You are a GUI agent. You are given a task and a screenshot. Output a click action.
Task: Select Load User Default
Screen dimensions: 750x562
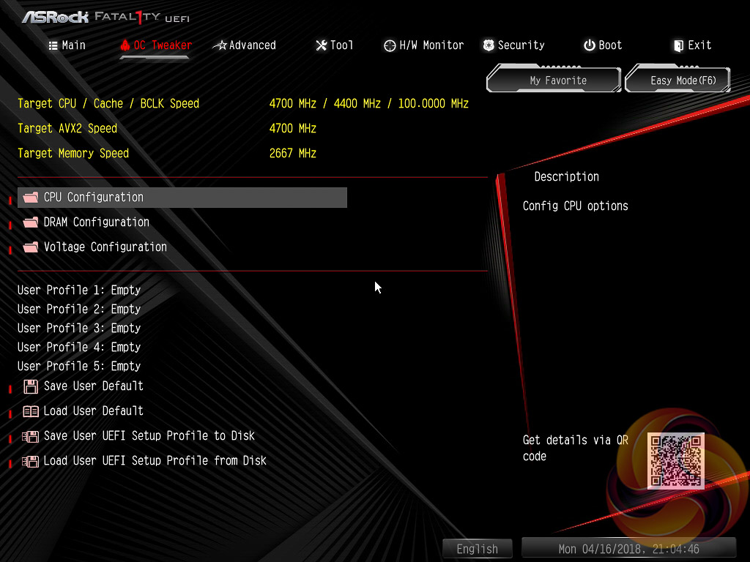pos(93,411)
